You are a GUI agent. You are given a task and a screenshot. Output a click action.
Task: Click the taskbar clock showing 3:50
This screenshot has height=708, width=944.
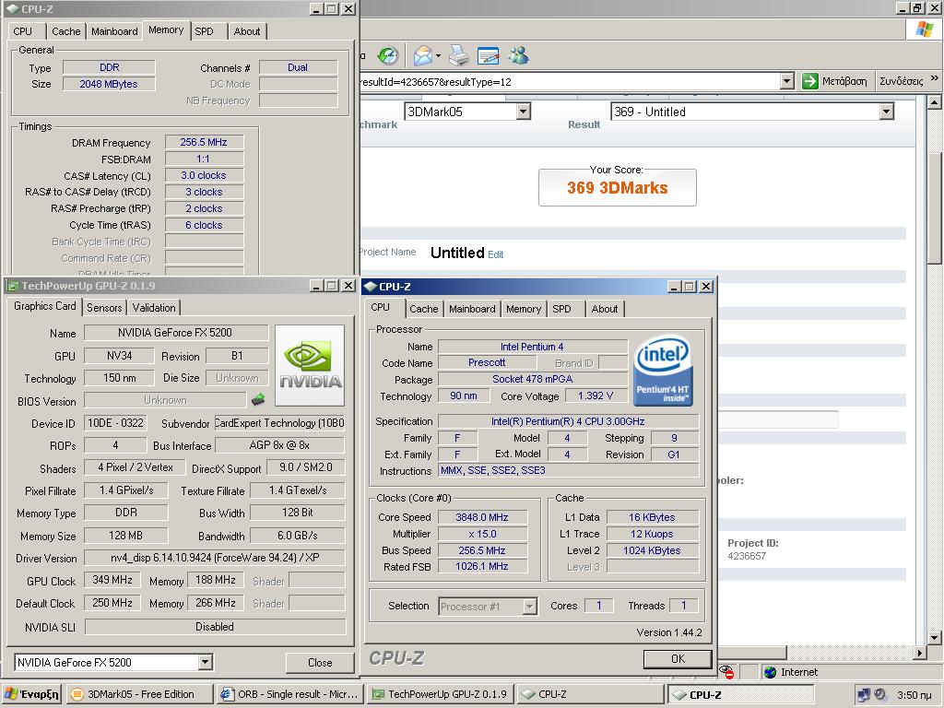914,695
